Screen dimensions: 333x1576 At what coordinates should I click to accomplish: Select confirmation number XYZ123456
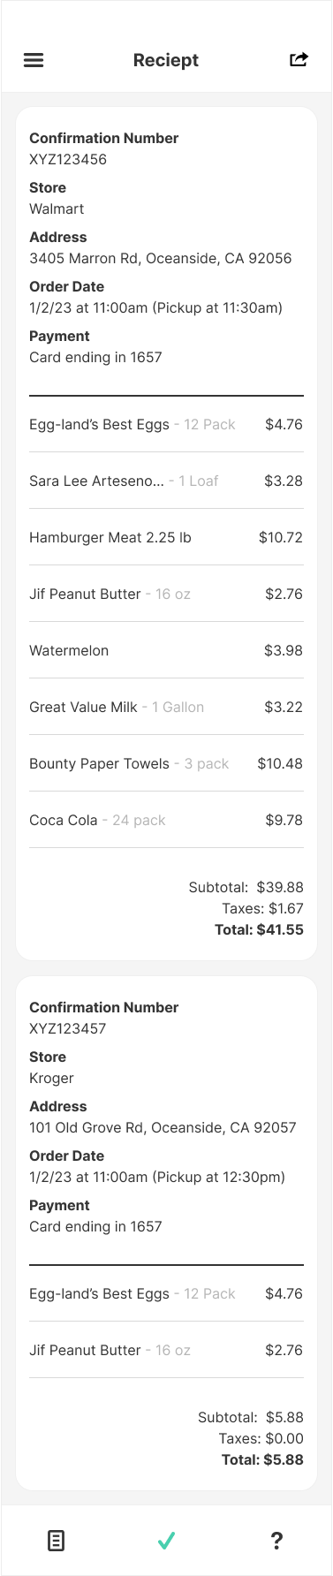[68, 160]
